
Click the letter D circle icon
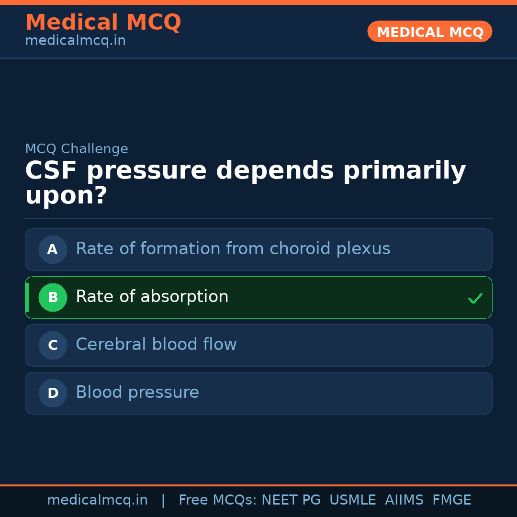(x=53, y=393)
